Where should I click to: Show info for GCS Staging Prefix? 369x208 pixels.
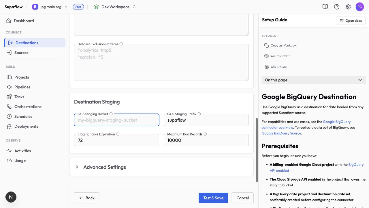click(x=199, y=114)
